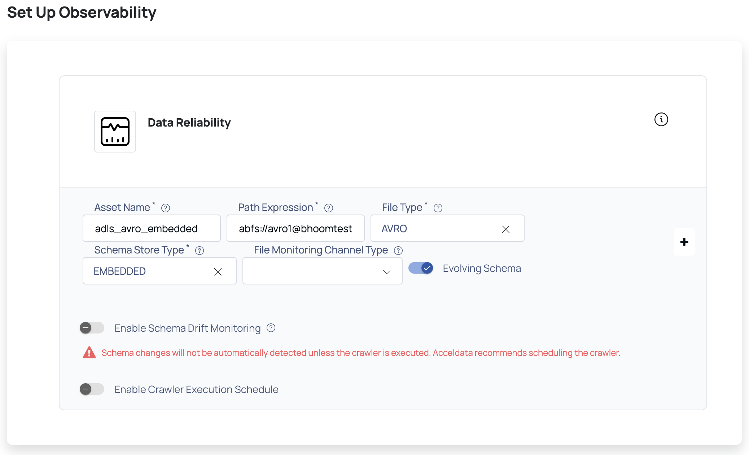Click the help icon next to Asset Name
749x455 pixels.
[166, 208]
